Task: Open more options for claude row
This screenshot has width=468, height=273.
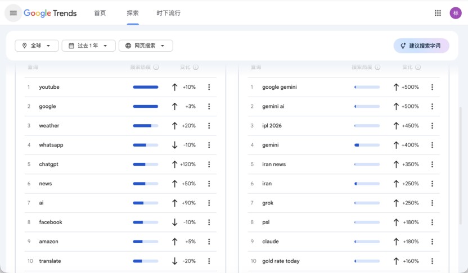Action: [432, 242]
